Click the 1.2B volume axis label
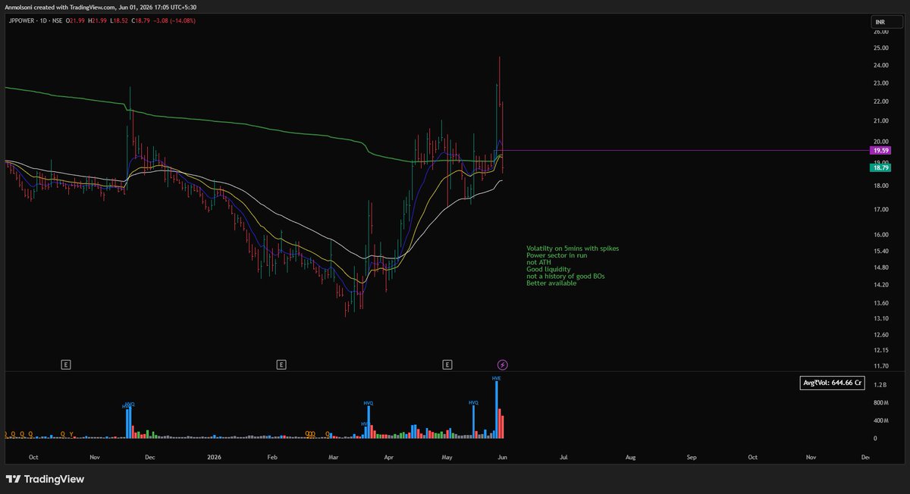The width and height of the screenshot is (910, 494). (x=880, y=386)
